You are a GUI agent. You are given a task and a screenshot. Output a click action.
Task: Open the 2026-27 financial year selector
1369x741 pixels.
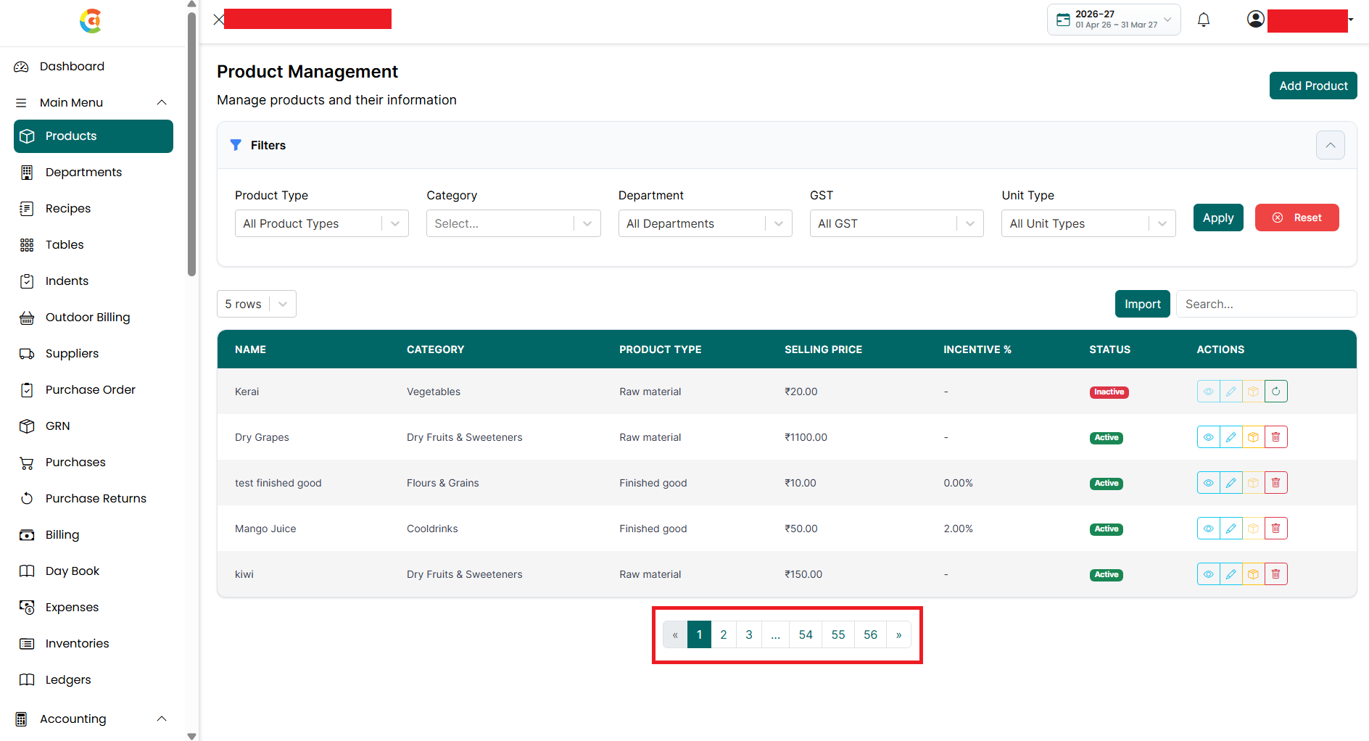point(1114,20)
